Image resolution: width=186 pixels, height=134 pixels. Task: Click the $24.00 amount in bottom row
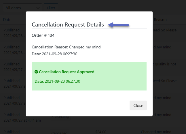[101, 132]
